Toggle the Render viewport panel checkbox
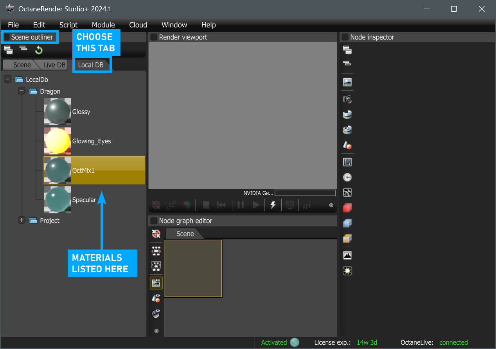 click(154, 37)
